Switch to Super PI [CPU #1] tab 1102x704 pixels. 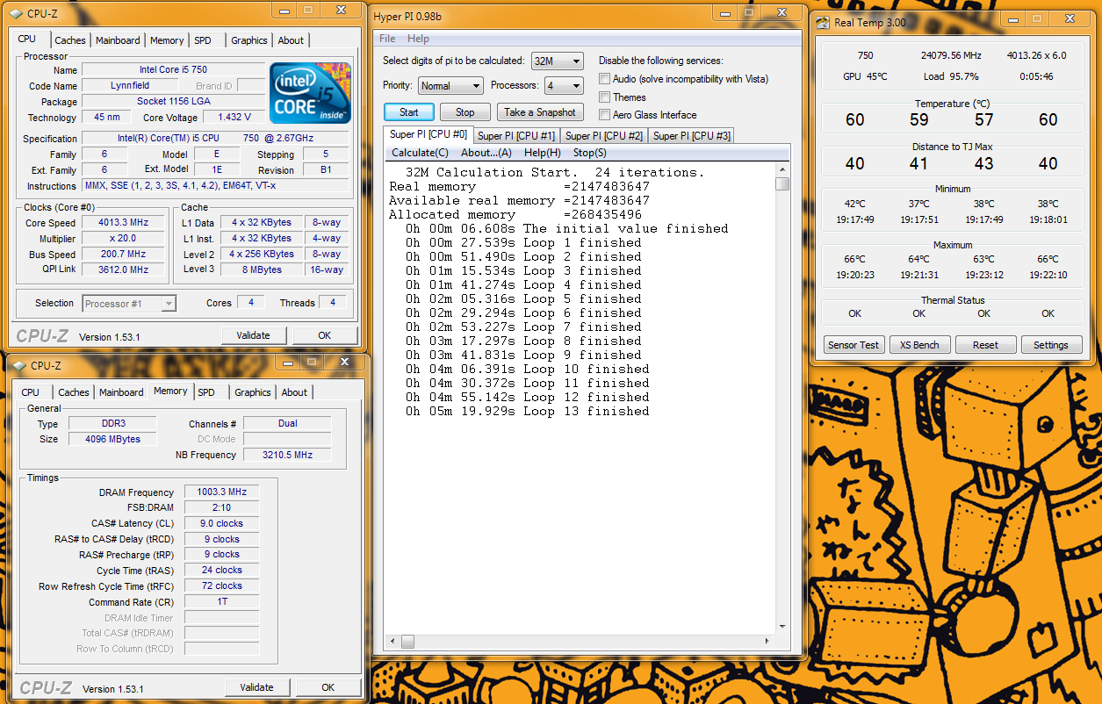(516, 135)
